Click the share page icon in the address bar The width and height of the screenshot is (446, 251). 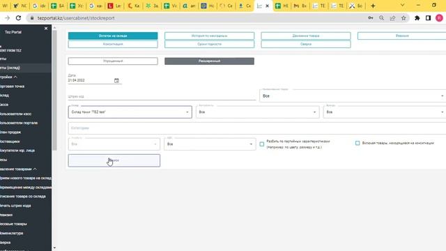pos(392,18)
